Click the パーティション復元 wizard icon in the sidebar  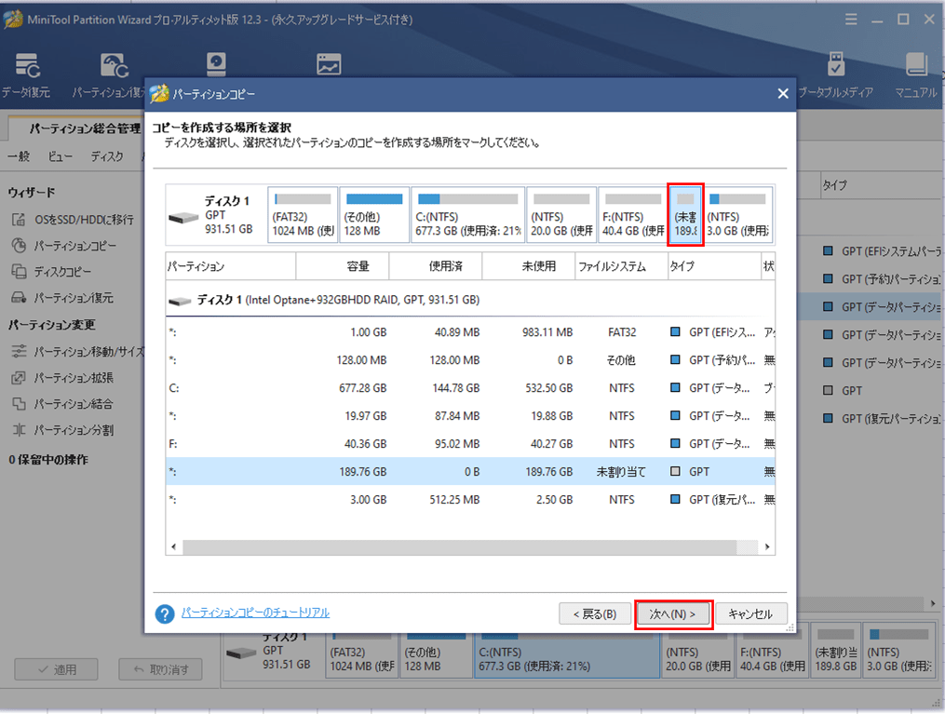[x=19, y=298]
